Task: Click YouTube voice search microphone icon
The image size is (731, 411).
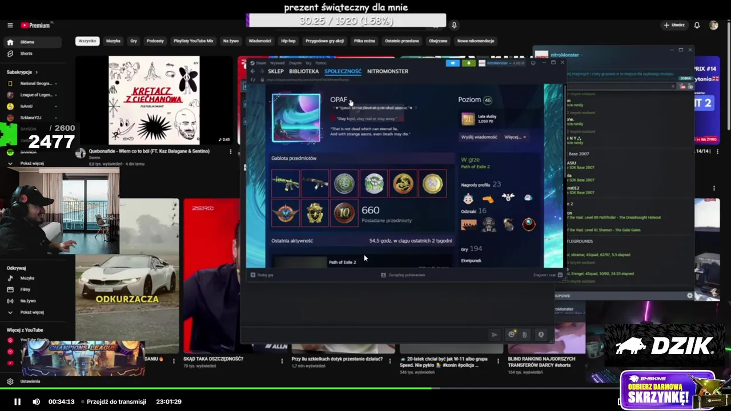Action: click(454, 25)
